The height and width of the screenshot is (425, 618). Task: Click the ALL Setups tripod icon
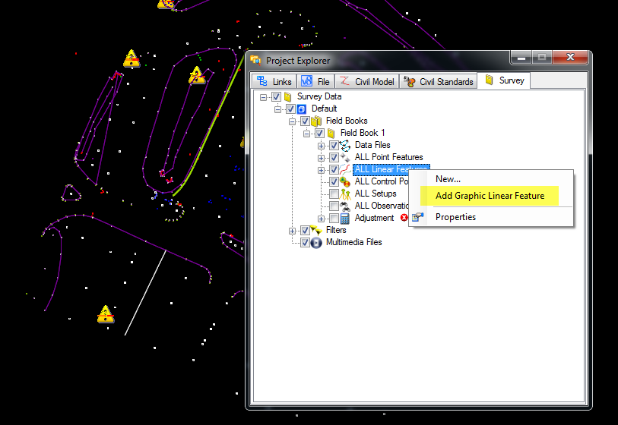[345, 194]
